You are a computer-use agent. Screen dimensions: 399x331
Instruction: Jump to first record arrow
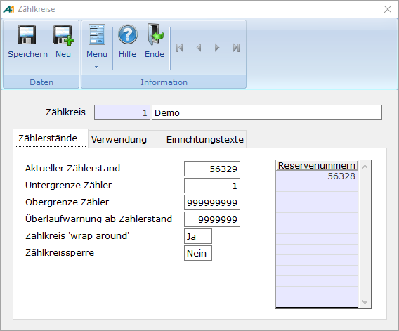pyautogui.click(x=180, y=48)
